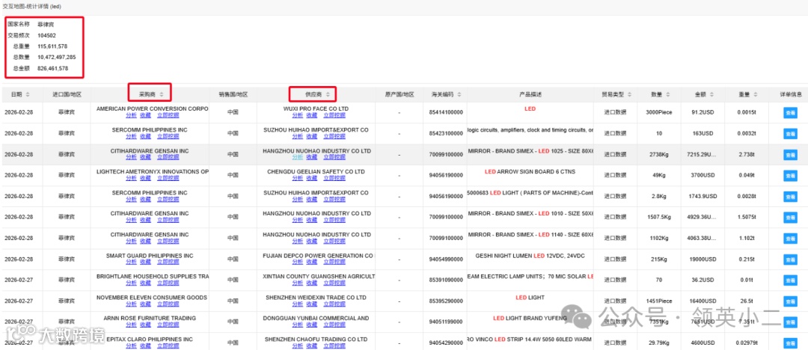The height and width of the screenshot is (350, 808).
Task: Click 立即挖掘 under SMART GUARD PHILIPPINES INC
Action: (168, 262)
